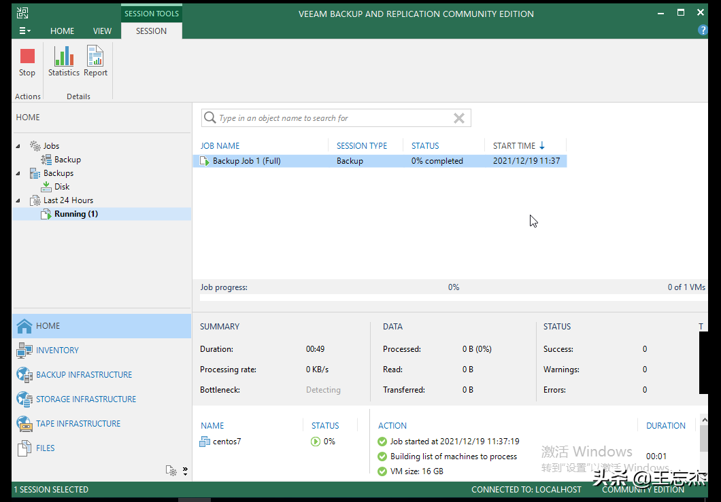The width and height of the screenshot is (721, 502).
Task: Click the INVENTORY computers icon
Action: point(24,351)
